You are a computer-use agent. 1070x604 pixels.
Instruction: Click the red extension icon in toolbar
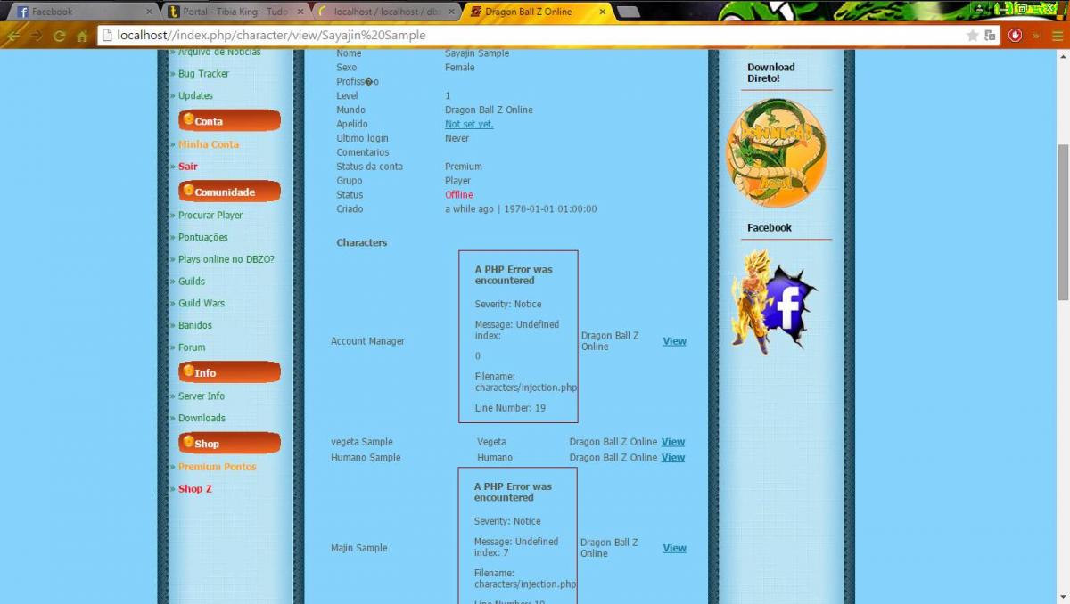click(x=1016, y=36)
